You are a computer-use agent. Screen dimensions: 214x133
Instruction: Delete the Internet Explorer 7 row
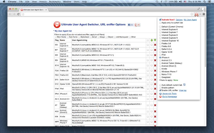[155, 50]
